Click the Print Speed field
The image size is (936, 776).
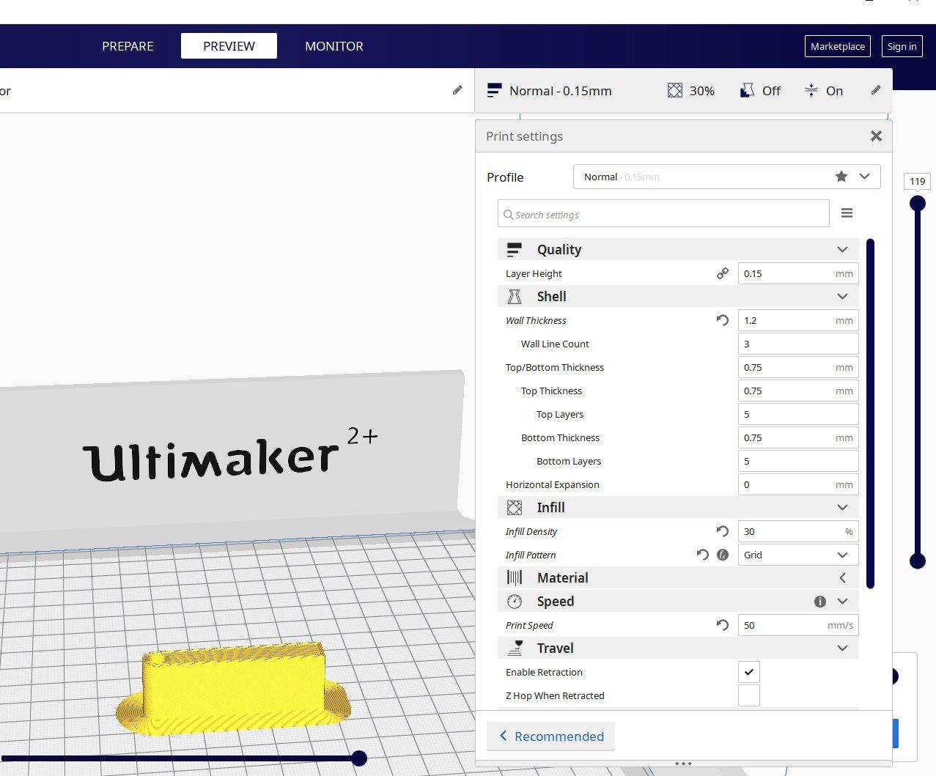click(x=797, y=625)
